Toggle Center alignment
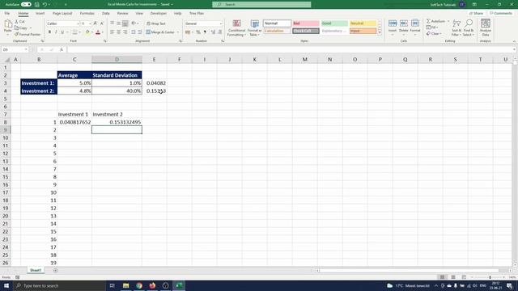Viewport: 518px width, 291px height. [119, 32]
